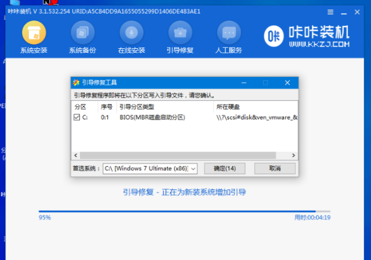Open the 引导修复 (Boot Repair) icon
Viewport: 371px width, 260px height.
(180, 34)
